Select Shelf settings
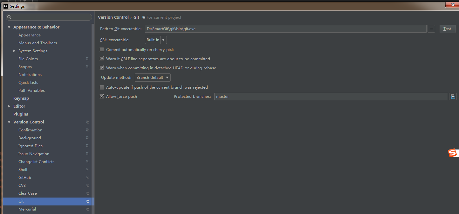459x214 pixels. [23, 170]
